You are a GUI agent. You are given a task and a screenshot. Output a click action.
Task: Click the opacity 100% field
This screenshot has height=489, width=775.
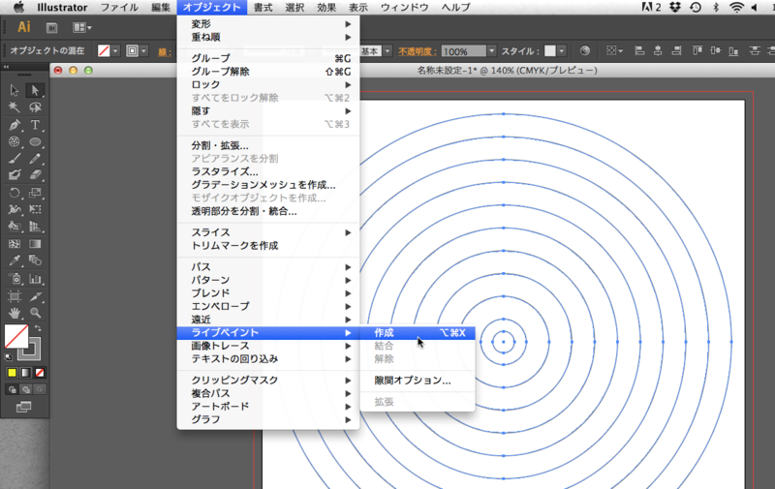464,51
